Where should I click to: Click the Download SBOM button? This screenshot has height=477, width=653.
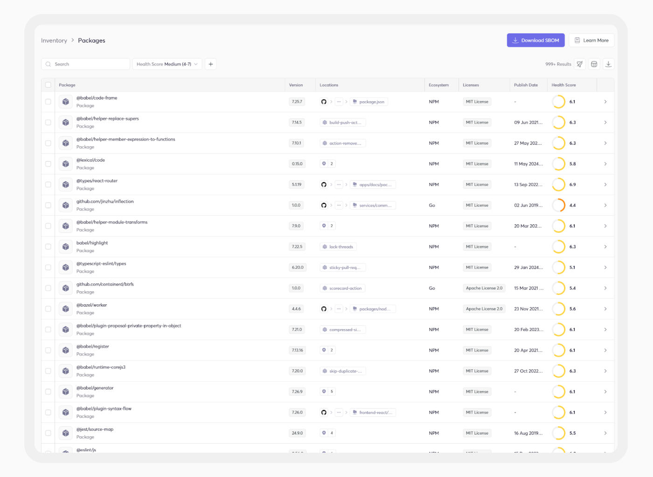click(535, 40)
